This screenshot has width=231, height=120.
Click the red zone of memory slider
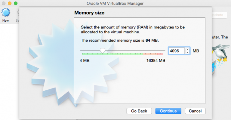153,54
